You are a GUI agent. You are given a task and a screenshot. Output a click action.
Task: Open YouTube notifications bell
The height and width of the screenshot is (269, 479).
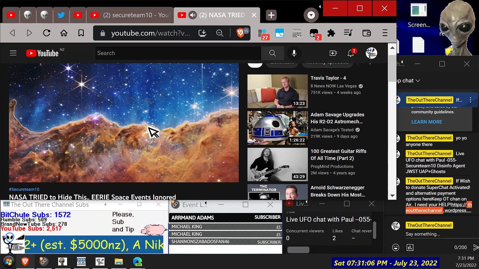pyautogui.click(x=351, y=53)
